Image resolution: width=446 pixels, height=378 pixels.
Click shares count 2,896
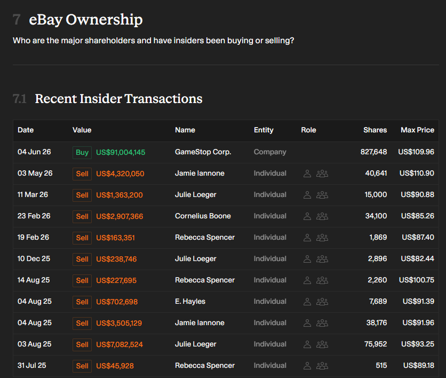[378, 259]
